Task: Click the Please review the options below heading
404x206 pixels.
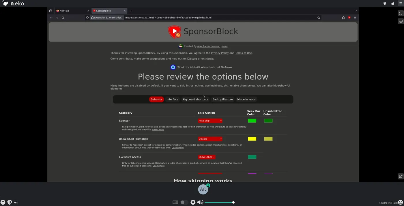Action: (x=203, y=77)
